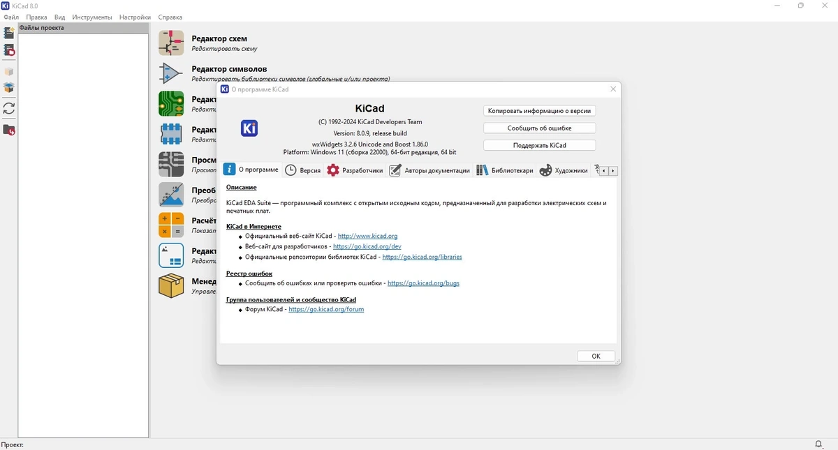838x450 pixels.
Task: Click the 'wxWidgets 3.2.6 Unicode and Boost 1.86.0' line
Action: point(370,144)
